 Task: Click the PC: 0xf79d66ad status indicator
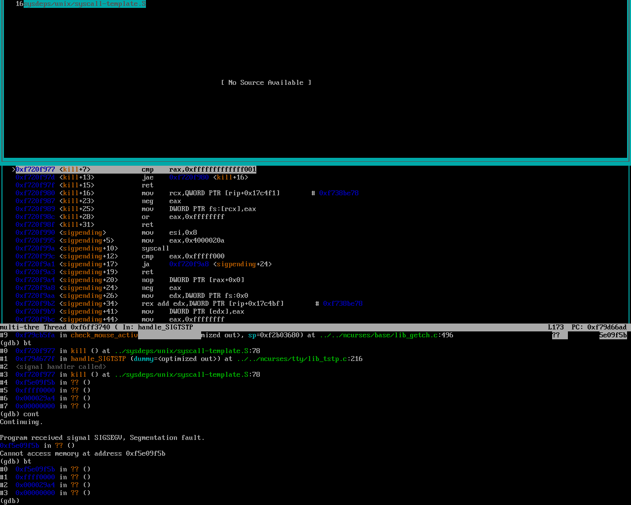[599, 327]
